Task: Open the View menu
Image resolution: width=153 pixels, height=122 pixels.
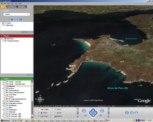Action: [x=8, y=4]
